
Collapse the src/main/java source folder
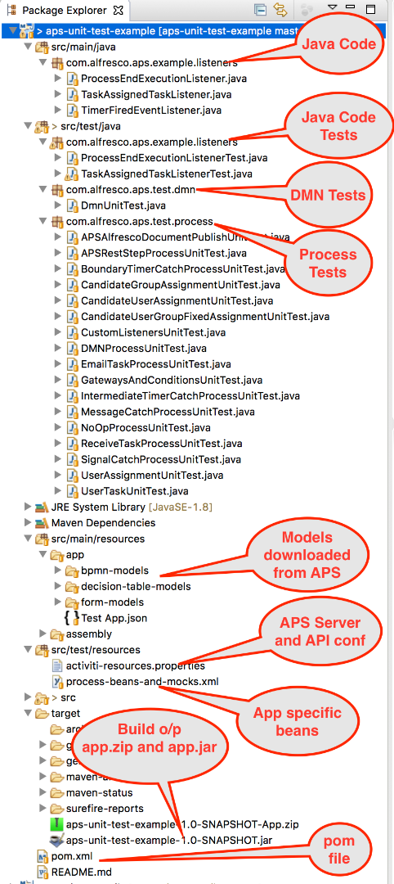(28, 47)
